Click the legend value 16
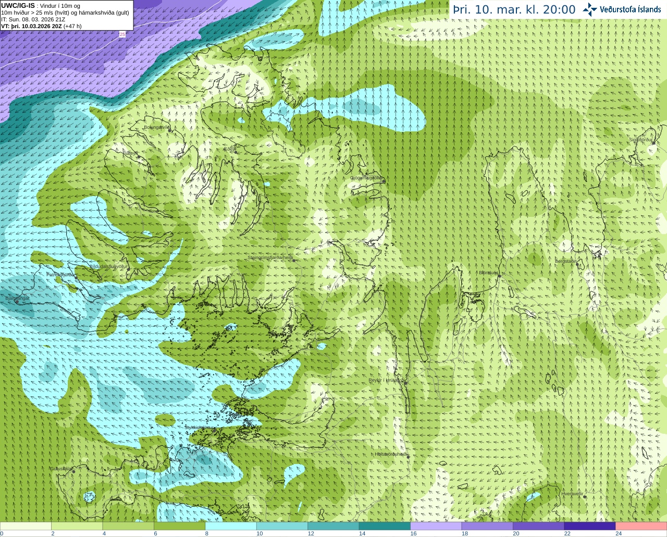Image resolution: width=667 pixels, height=537 pixels. (413, 533)
